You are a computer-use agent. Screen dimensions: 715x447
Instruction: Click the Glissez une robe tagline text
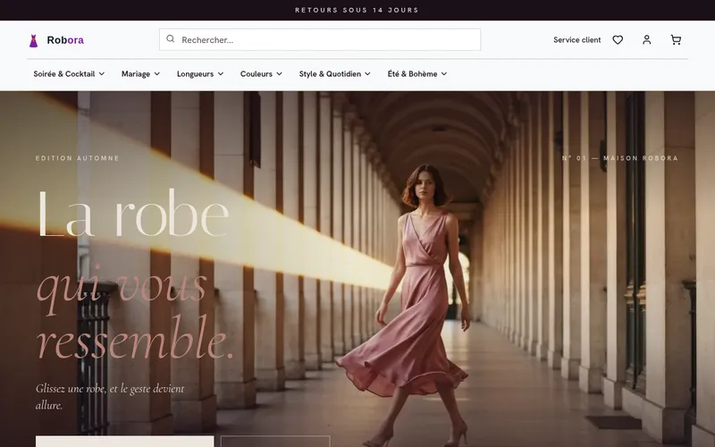pos(110,397)
